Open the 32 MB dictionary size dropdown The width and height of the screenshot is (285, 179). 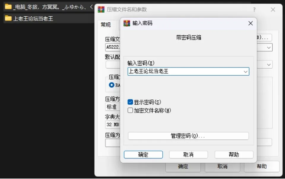coord(113,125)
